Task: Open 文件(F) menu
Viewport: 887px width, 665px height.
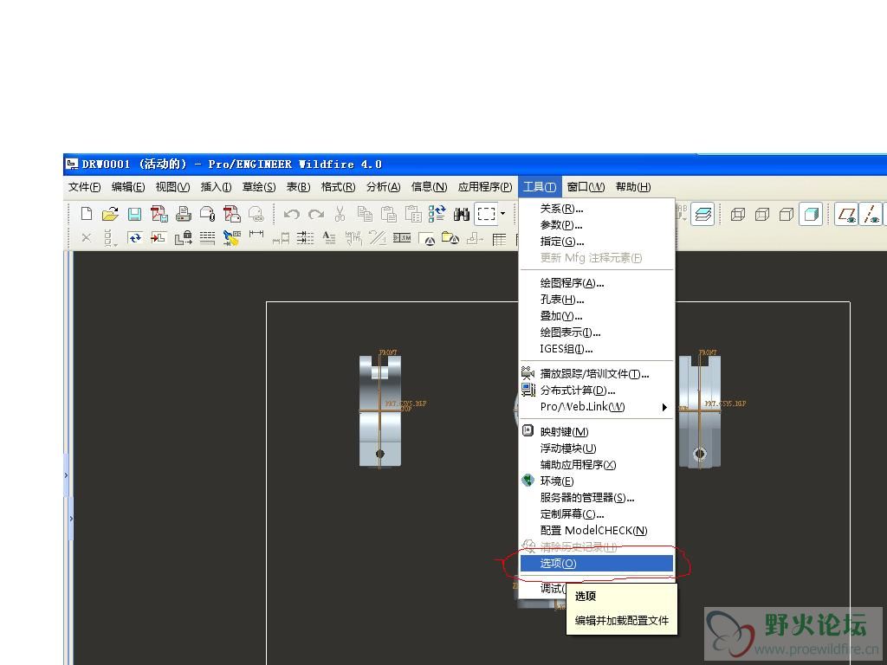Action: (84, 187)
